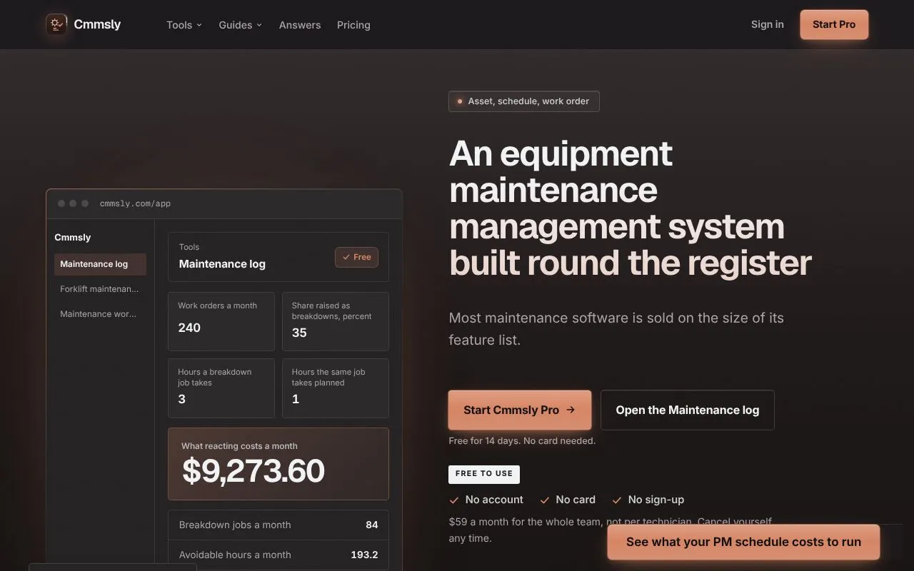Image resolution: width=914 pixels, height=571 pixels.
Task: Click the No account checkmark icon
Action: pyautogui.click(x=454, y=500)
